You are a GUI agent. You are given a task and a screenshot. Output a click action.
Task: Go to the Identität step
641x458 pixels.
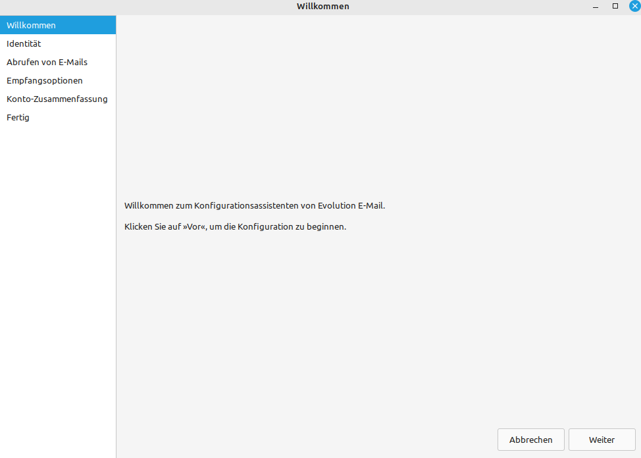(x=24, y=43)
